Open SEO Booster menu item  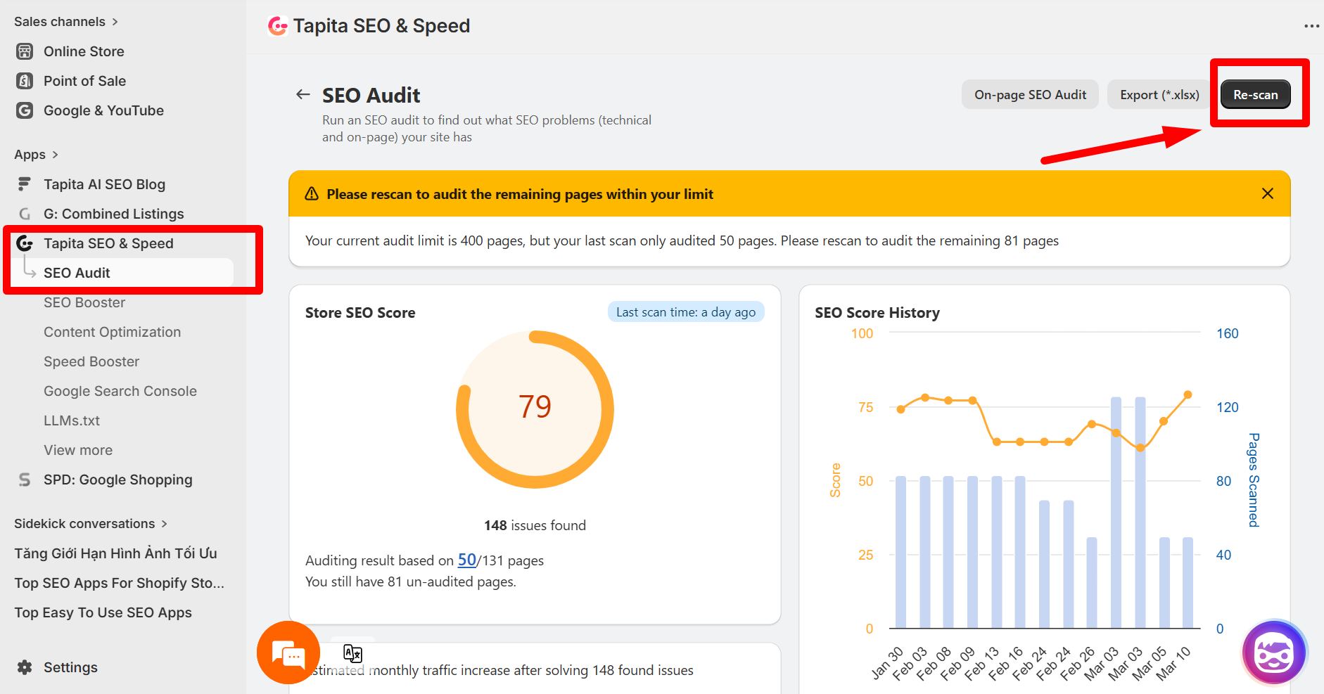(x=84, y=302)
